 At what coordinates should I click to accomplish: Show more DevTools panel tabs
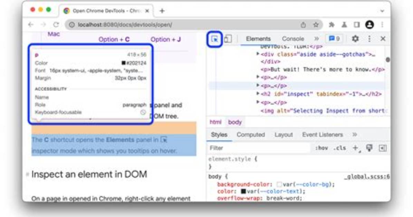coord(317,39)
